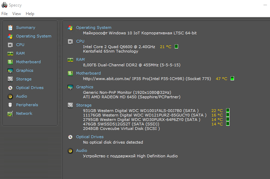
Task: Click the drive icon beside Storage heading in main panel
Action: (70, 105)
